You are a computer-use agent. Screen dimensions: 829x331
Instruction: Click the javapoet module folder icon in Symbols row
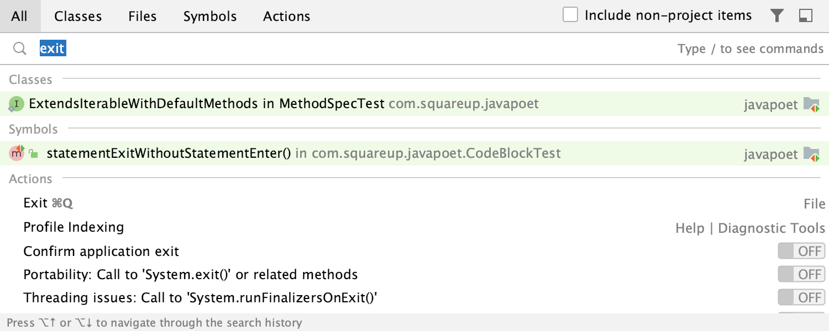coord(811,154)
